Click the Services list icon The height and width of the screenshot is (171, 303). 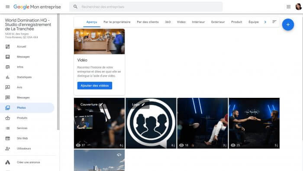coord(7,128)
